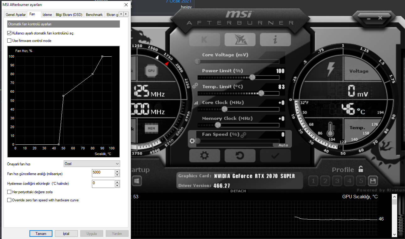Image resolution: width=405 pixels, height=239 pixels.
Task: Click the Yardım button
Action: tap(117, 234)
